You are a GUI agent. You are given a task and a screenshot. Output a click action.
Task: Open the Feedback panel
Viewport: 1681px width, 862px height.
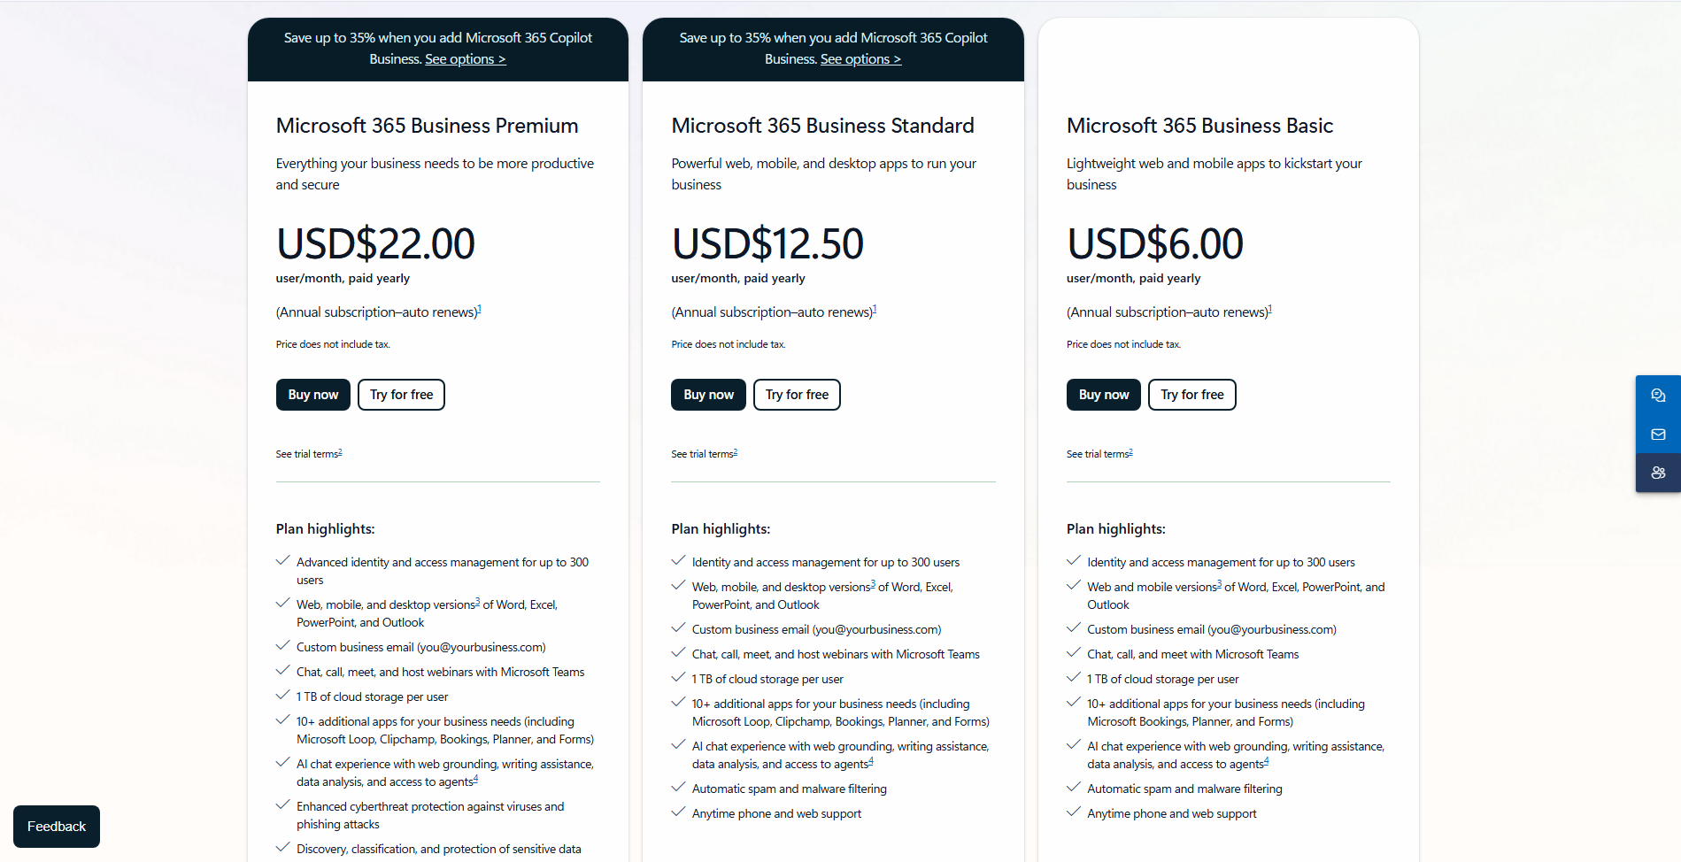pyautogui.click(x=56, y=826)
